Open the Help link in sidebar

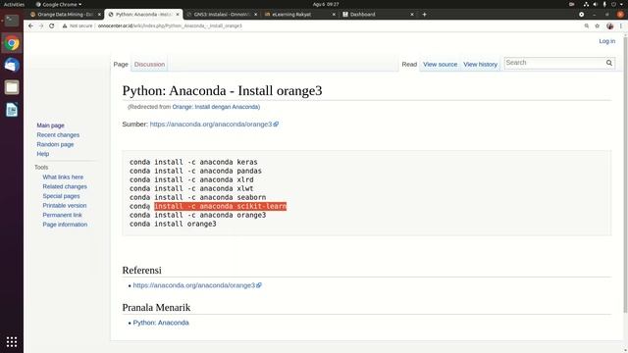coord(43,154)
